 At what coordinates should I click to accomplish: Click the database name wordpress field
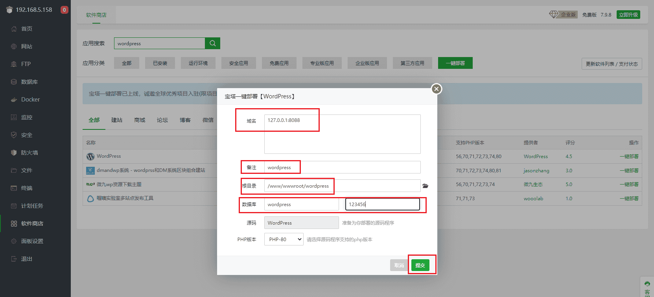302,204
